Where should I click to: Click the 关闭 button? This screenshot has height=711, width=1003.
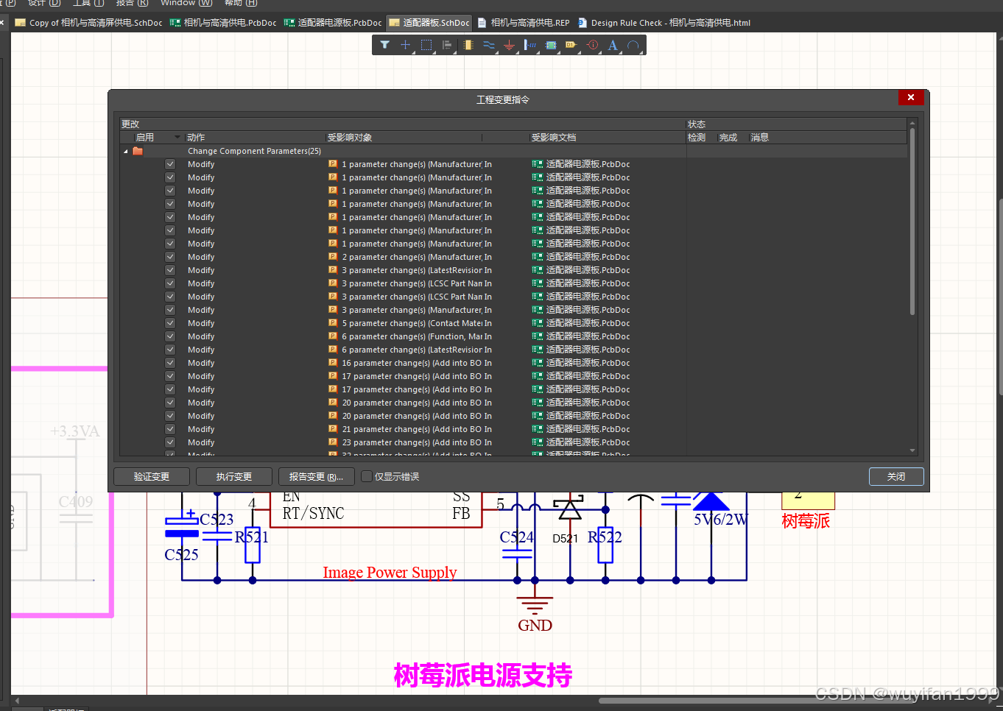click(895, 477)
